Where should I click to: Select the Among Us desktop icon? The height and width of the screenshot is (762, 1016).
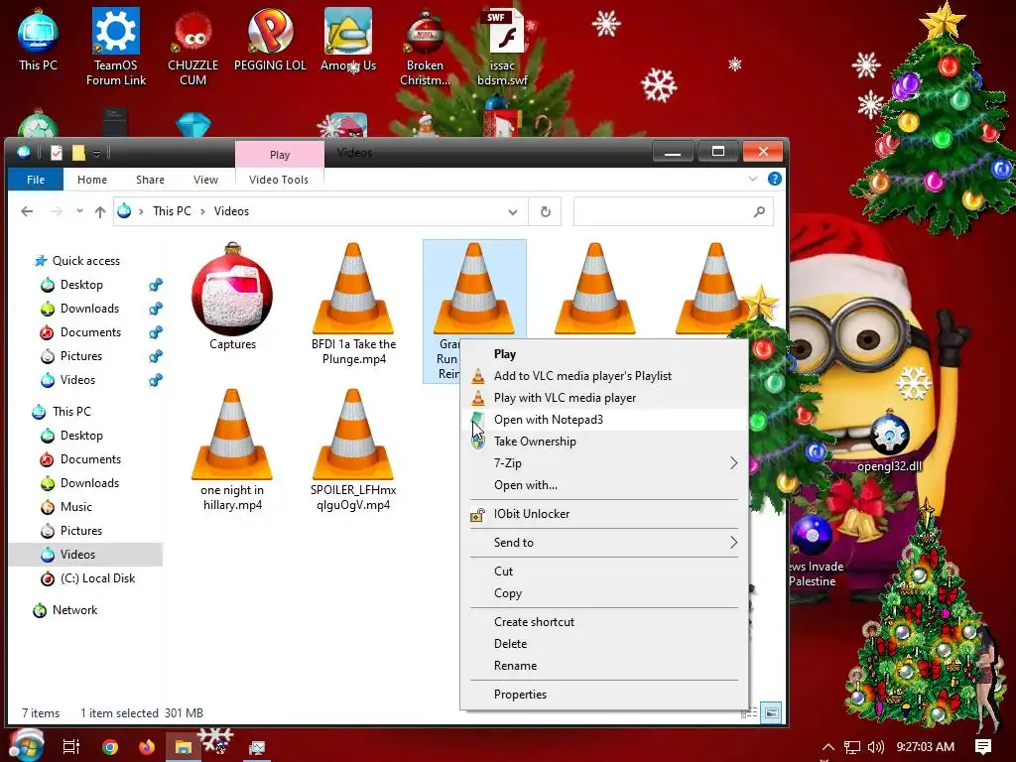pyautogui.click(x=348, y=40)
